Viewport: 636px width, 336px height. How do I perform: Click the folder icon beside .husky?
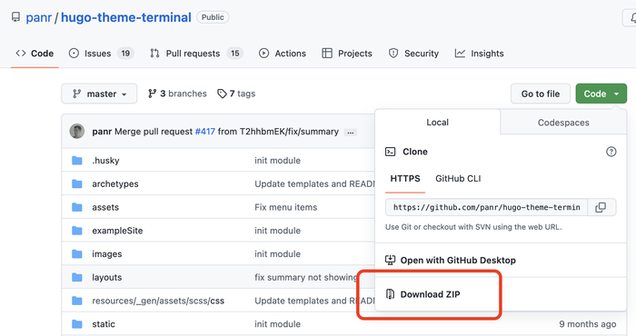point(77,161)
